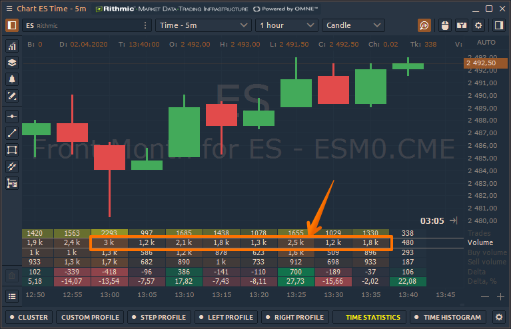
Task: Click the AUTO price scale label
Action: tap(486, 42)
